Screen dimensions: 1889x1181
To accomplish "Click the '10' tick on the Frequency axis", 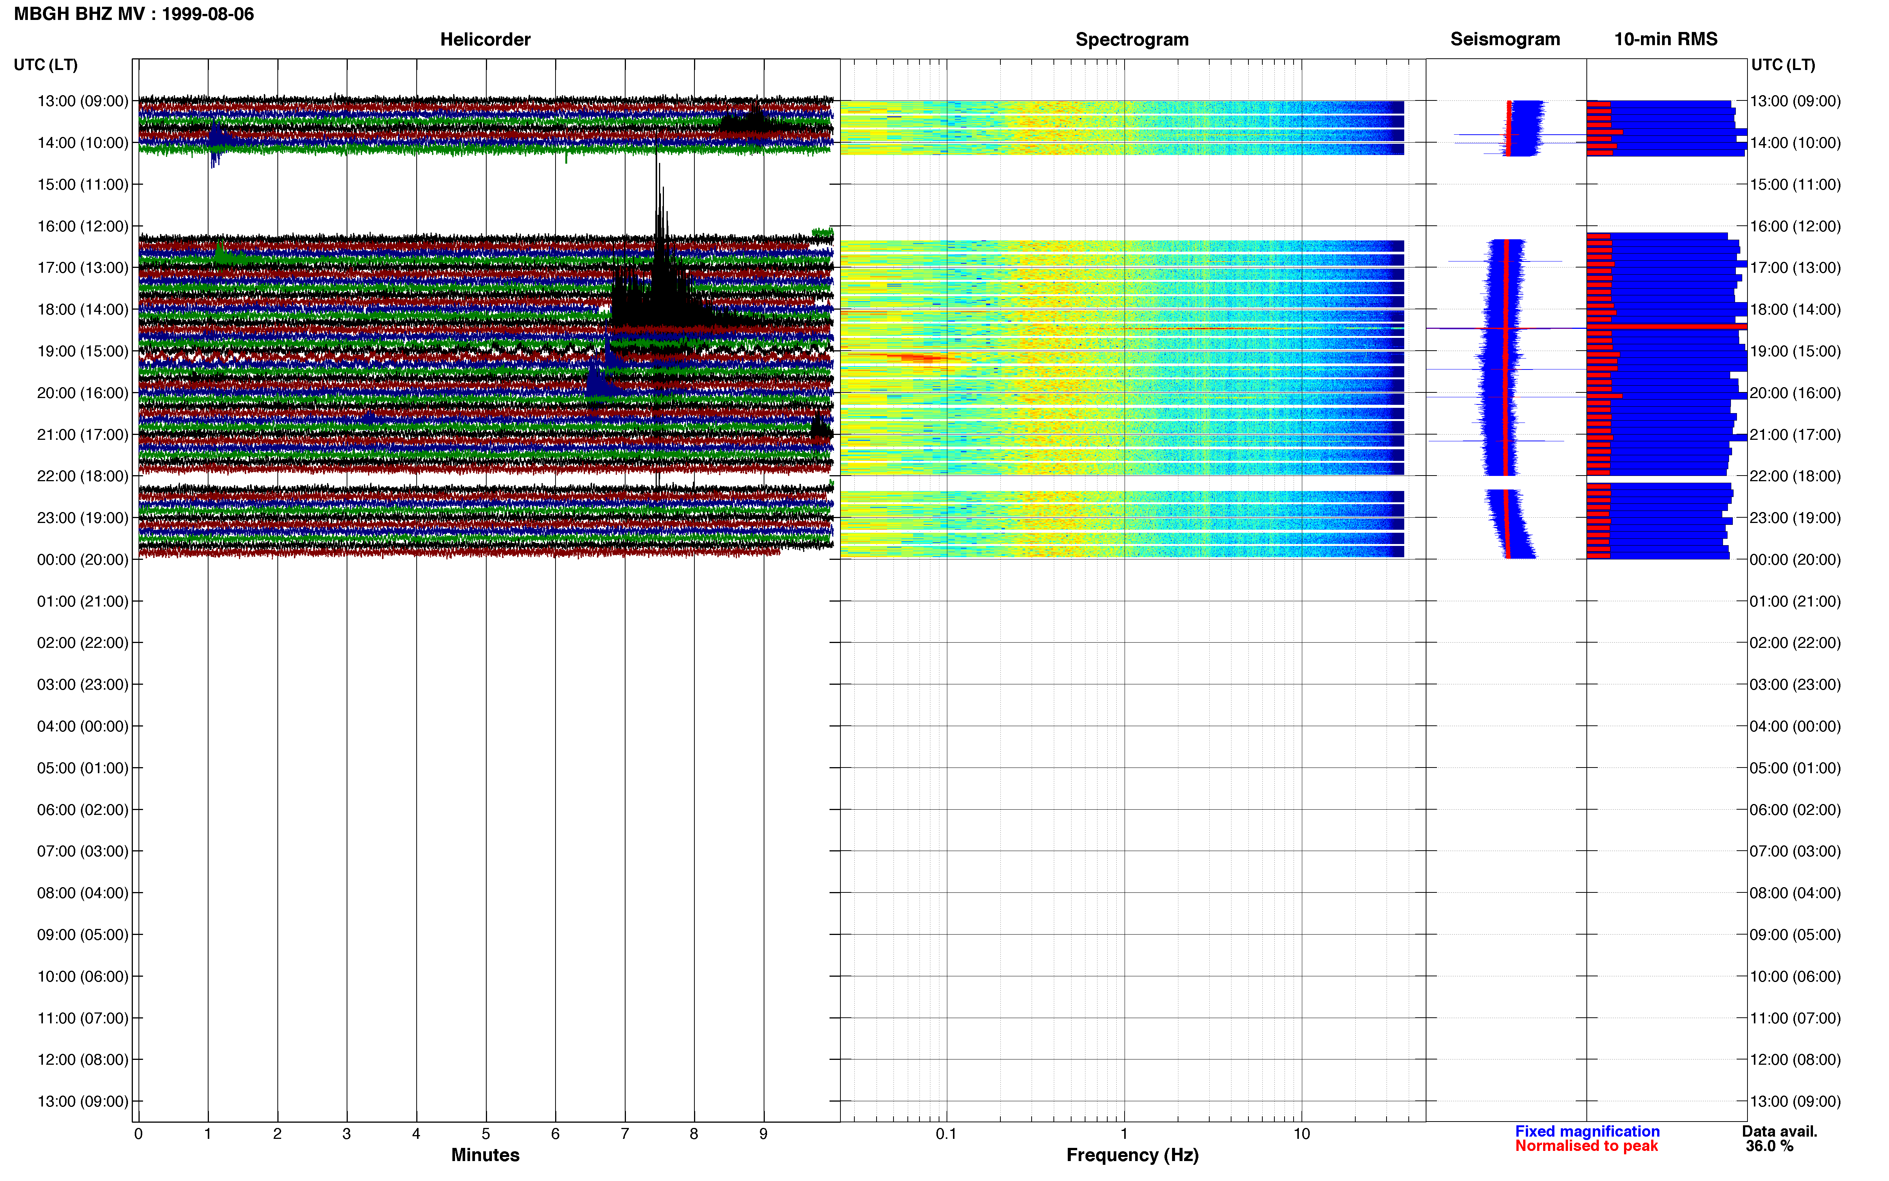I will [1301, 1133].
